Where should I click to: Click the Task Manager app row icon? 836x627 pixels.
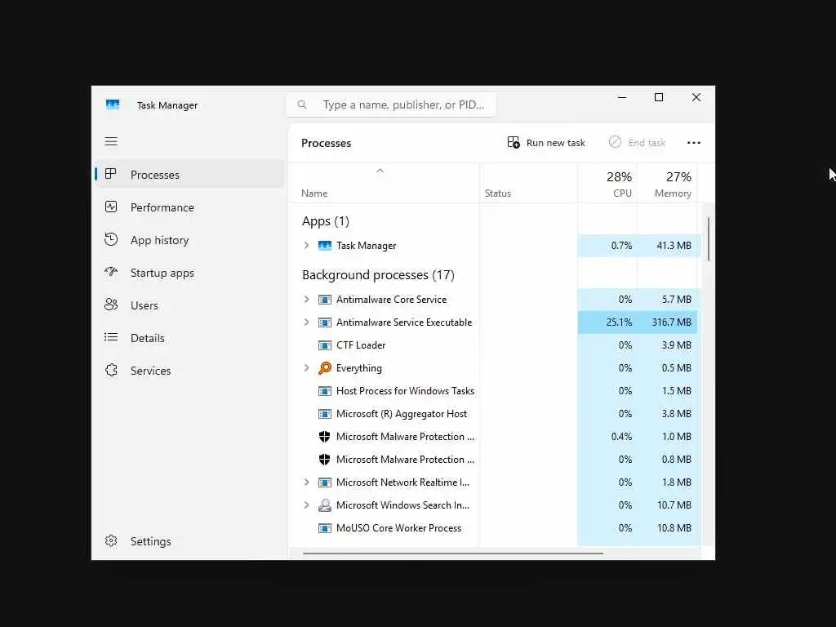[x=325, y=245]
